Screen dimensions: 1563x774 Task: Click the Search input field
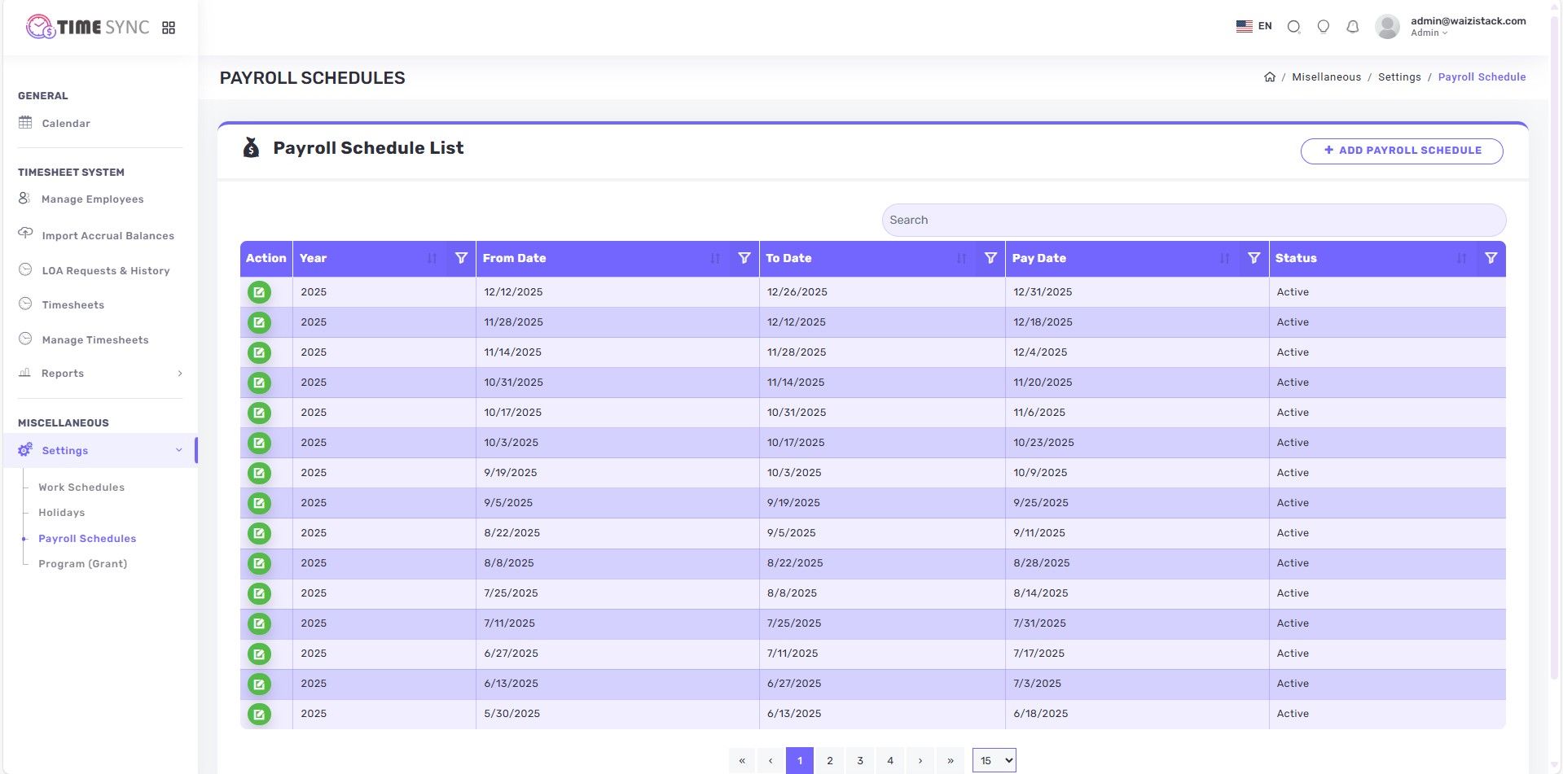tap(1193, 220)
